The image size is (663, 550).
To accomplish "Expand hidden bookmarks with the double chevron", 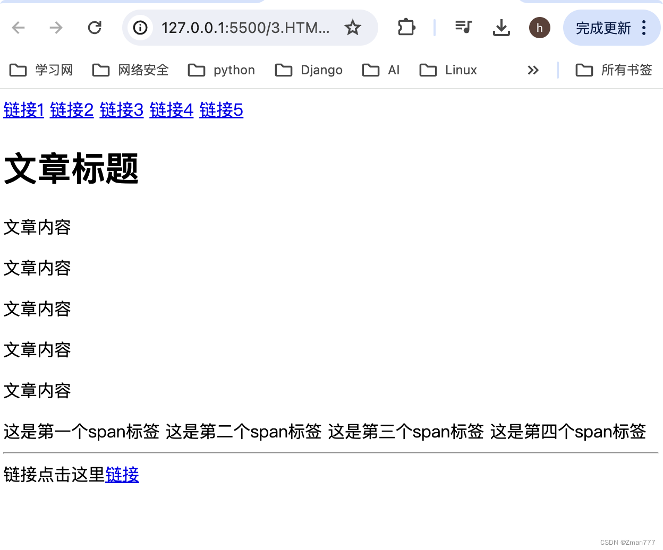I will 533,70.
